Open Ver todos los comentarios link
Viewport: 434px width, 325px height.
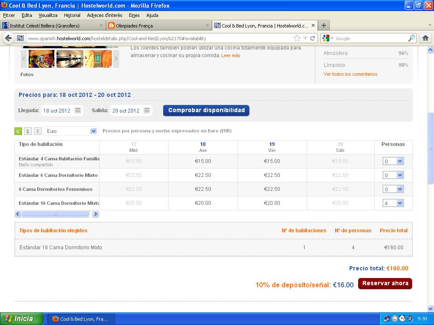point(351,74)
